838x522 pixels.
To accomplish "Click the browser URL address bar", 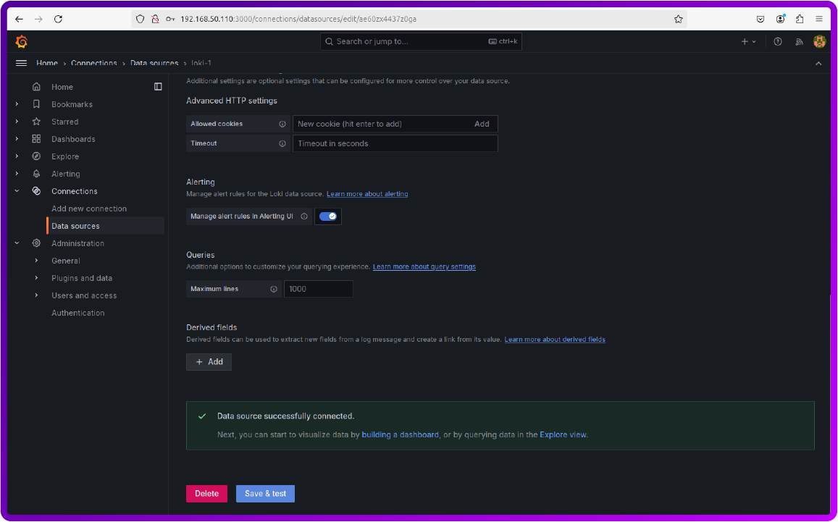I will (408, 20).
